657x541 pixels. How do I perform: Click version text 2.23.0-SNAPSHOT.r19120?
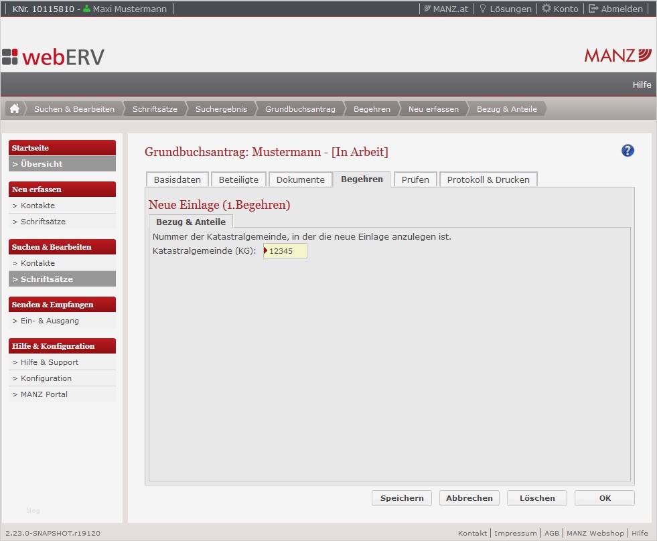(53, 533)
